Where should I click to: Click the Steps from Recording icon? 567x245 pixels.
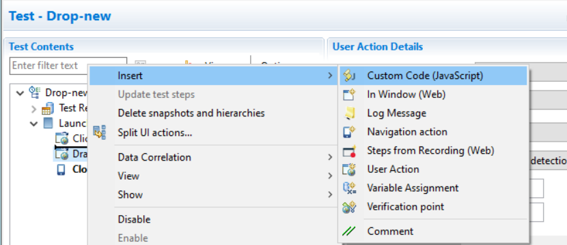click(x=349, y=150)
